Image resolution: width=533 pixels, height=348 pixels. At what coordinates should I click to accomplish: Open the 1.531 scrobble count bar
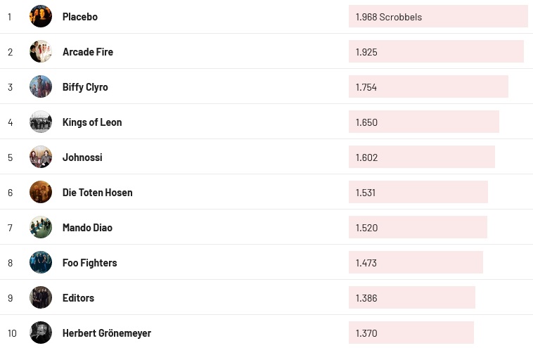point(418,192)
